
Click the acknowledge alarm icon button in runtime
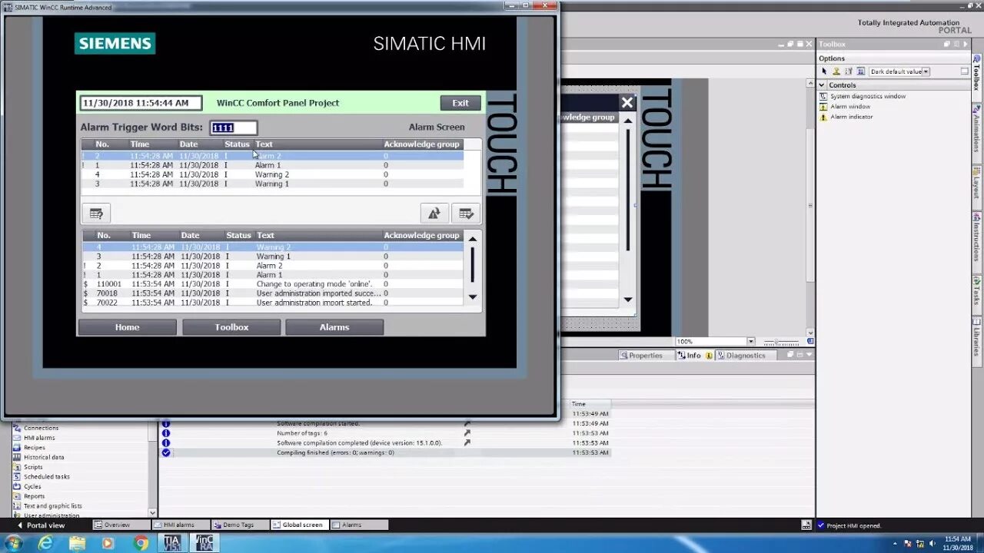point(466,214)
